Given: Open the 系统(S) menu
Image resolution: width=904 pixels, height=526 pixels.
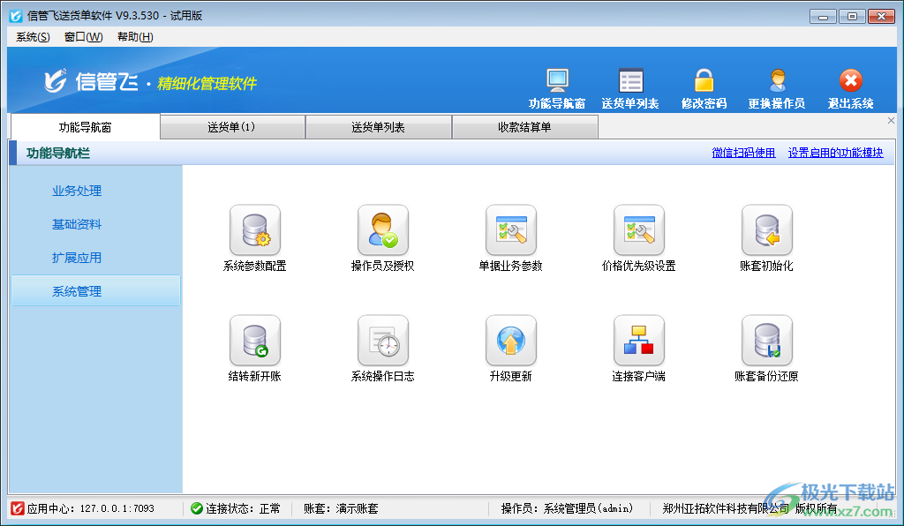Looking at the screenshot, I should point(33,37).
